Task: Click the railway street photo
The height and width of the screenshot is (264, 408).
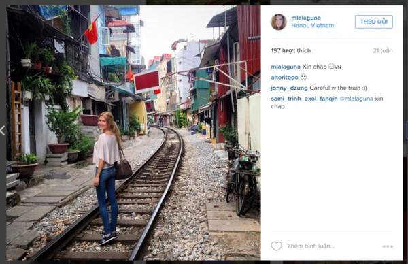Action: click(x=133, y=133)
